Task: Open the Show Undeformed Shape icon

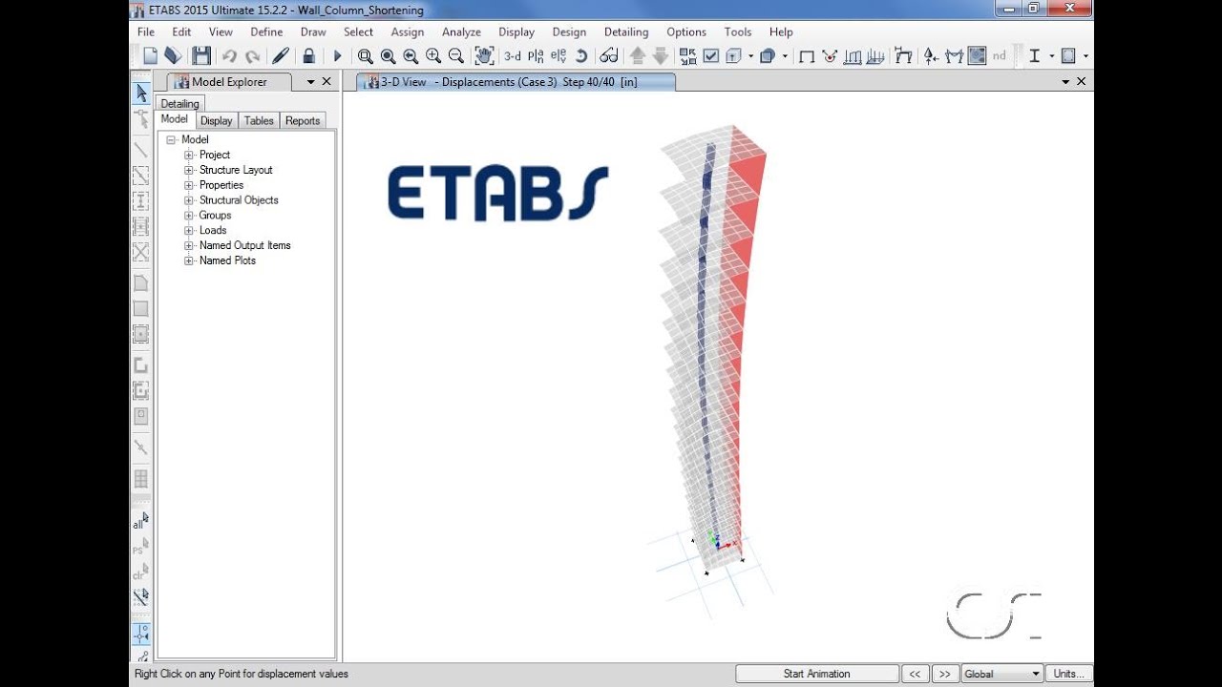Action: [x=807, y=56]
